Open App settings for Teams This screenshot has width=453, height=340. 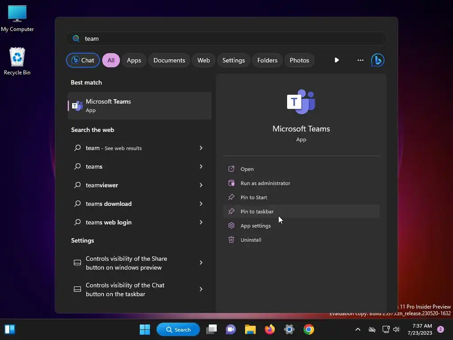(x=301, y=225)
